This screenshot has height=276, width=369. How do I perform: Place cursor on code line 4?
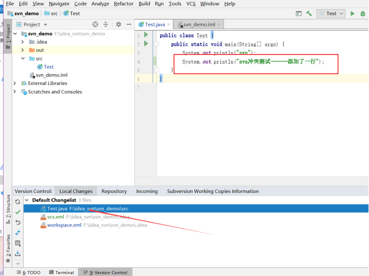point(253,62)
